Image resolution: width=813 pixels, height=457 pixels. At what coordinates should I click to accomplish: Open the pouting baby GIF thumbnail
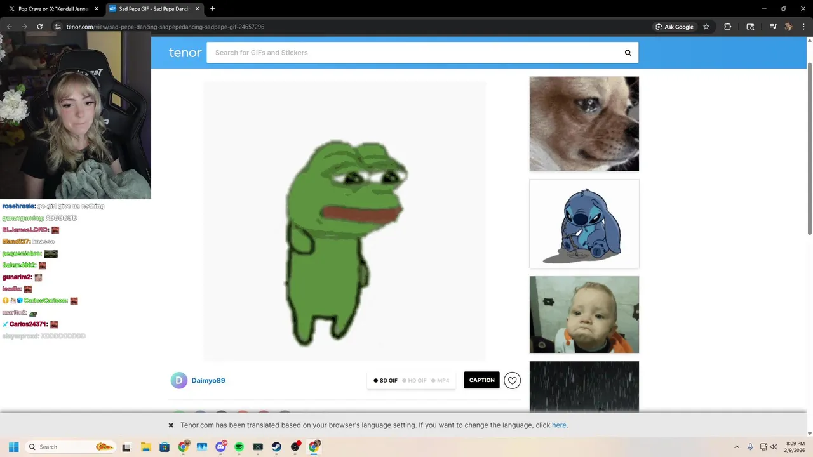coord(584,315)
